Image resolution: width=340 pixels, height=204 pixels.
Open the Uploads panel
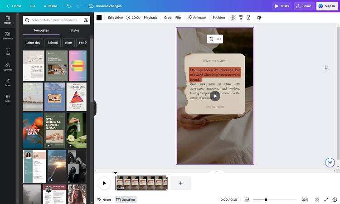click(x=8, y=67)
